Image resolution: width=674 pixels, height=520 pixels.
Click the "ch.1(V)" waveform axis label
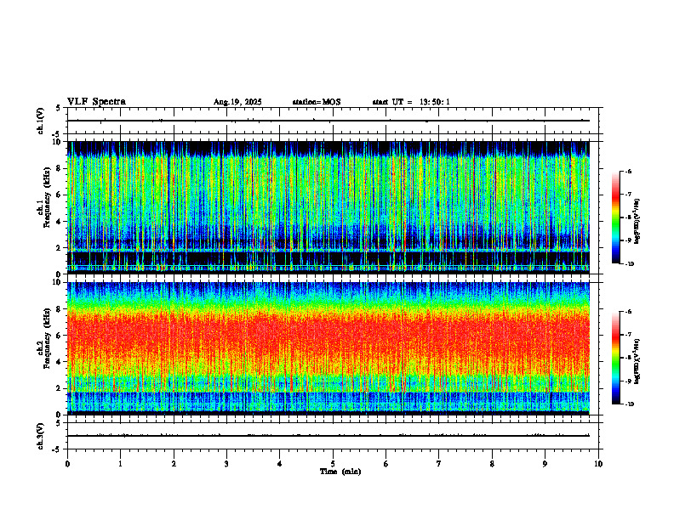41,121
